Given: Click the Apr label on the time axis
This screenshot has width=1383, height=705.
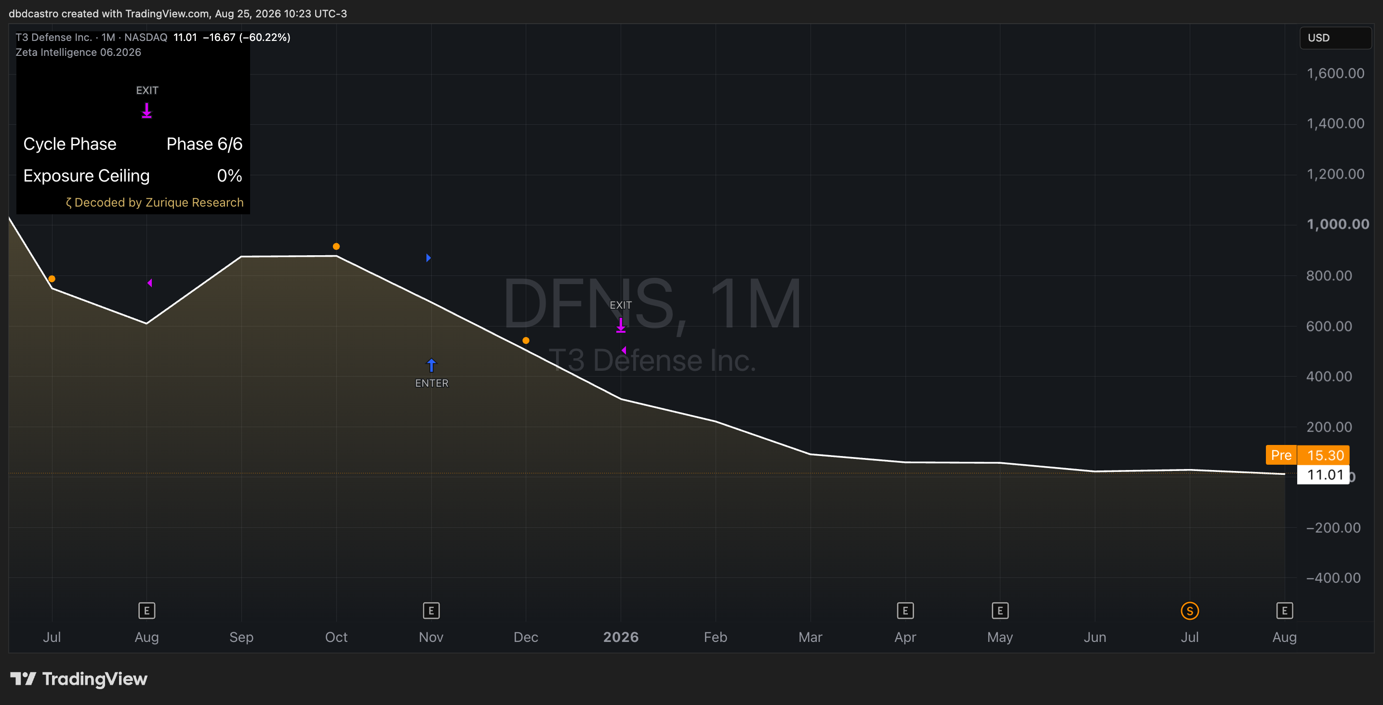Looking at the screenshot, I should click(x=905, y=638).
